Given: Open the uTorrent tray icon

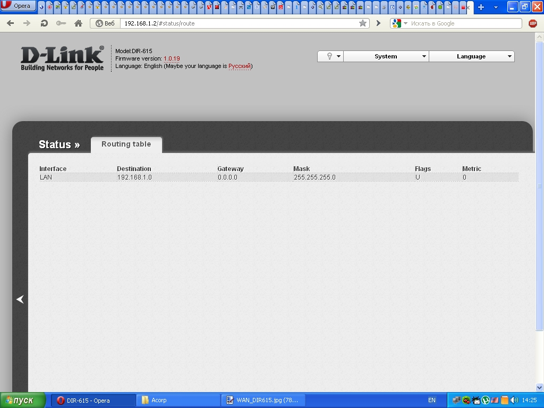Looking at the screenshot, I should point(486,401).
